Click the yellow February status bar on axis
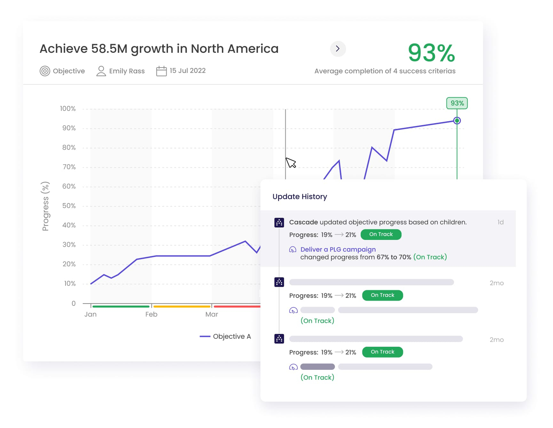 [182, 306]
